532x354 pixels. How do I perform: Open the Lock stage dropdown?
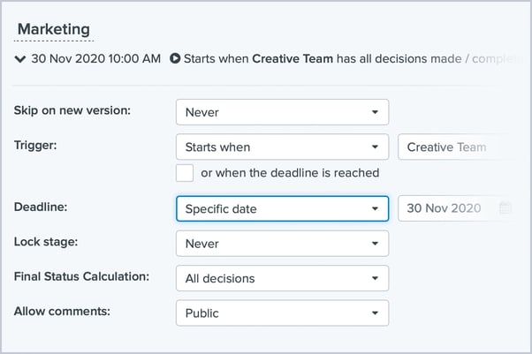[282, 243]
